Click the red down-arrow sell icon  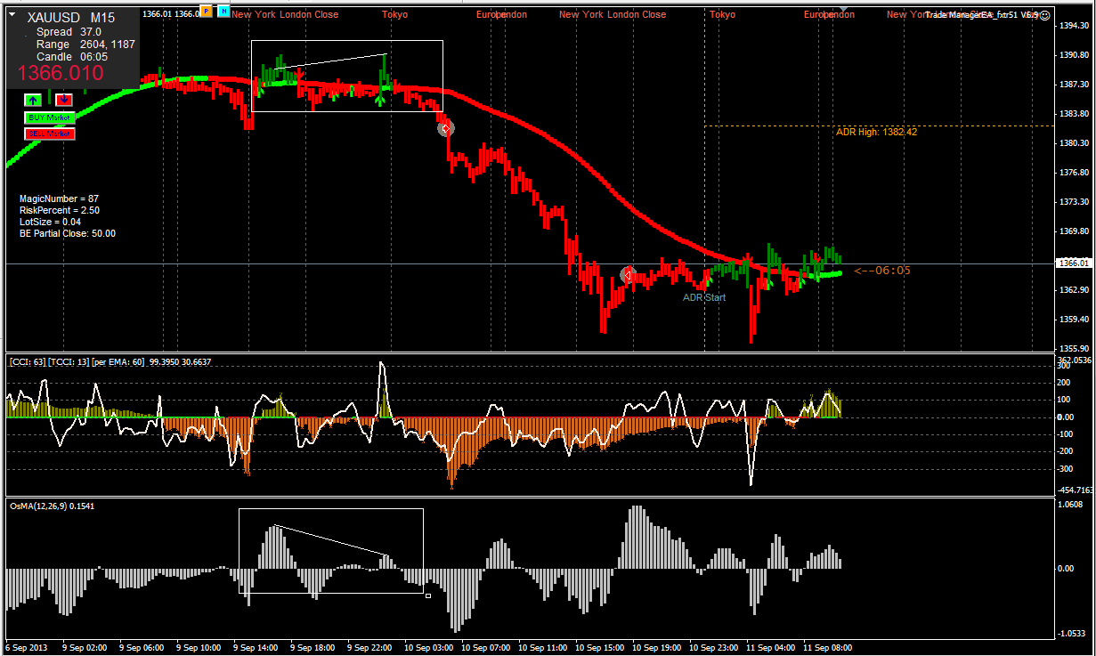coord(64,100)
